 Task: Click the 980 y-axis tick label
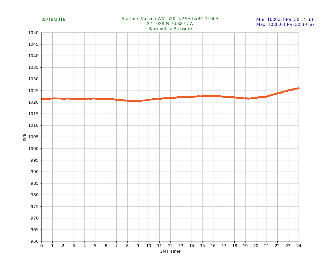pos(34,195)
